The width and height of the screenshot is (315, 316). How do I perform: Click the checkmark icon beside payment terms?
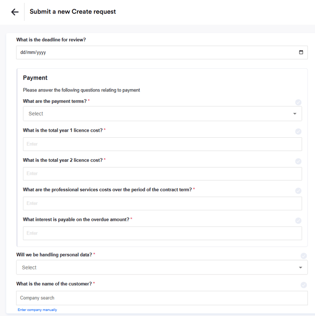[x=299, y=102]
